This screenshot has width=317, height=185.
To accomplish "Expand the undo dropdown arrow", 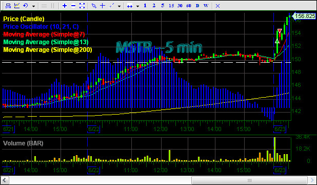I will click(33, 6).
